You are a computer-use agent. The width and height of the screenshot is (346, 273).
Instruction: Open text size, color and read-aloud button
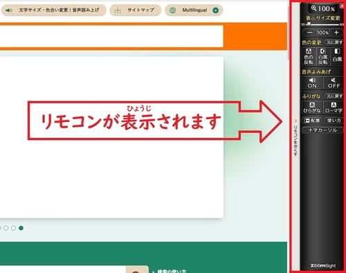(x=54, y=10)
